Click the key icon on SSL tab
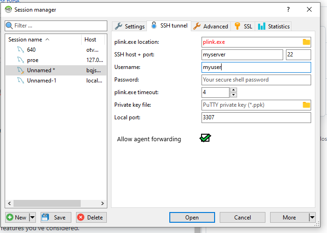The image size is (327, 233). (x=237, y=26)
